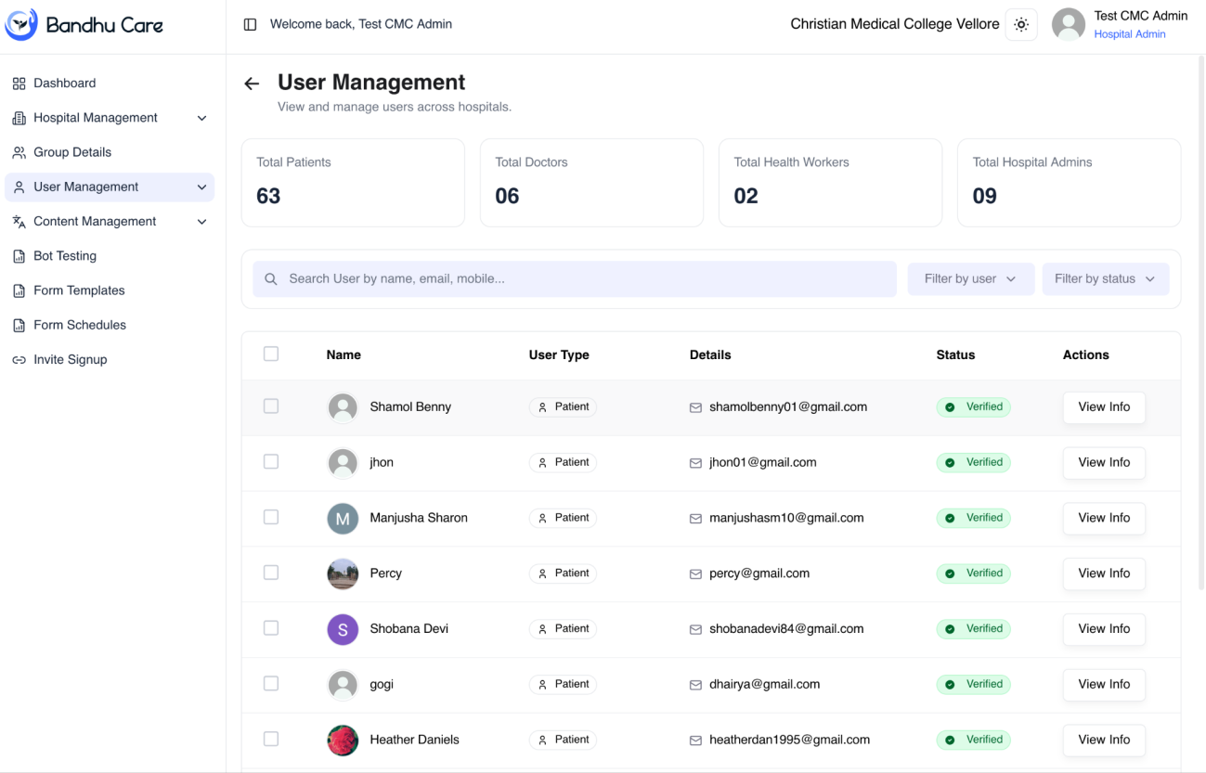Expand User Management chevron in sidebar
Screen dimensions: 1206x773
click(202, 187)
